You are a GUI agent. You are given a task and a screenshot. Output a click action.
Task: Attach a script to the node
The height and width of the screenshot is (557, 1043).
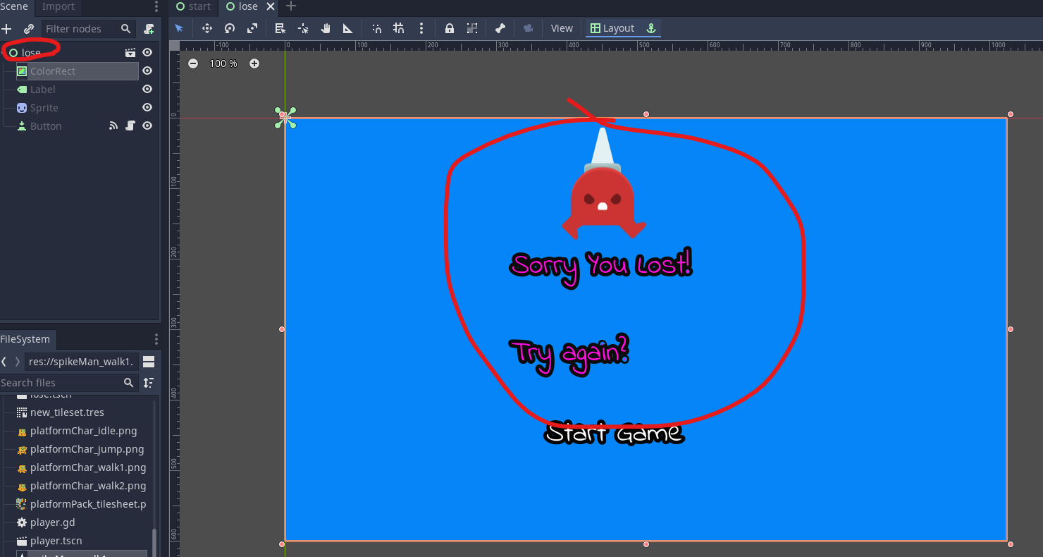click(149, 29)
